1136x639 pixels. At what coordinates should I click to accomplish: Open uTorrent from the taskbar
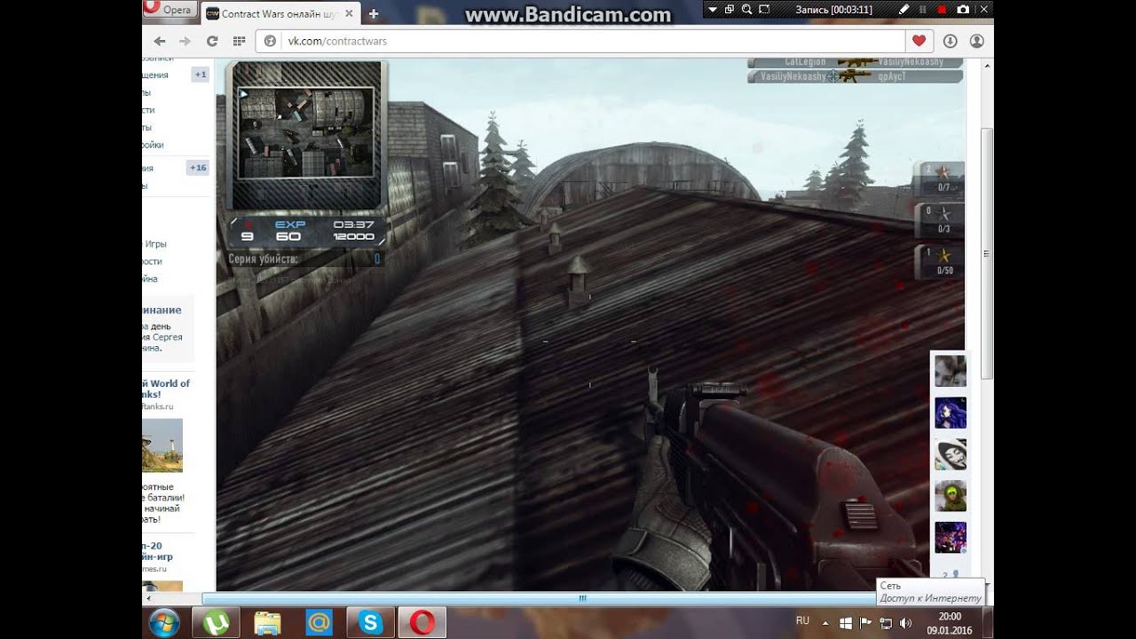click(x=216, y=623)
